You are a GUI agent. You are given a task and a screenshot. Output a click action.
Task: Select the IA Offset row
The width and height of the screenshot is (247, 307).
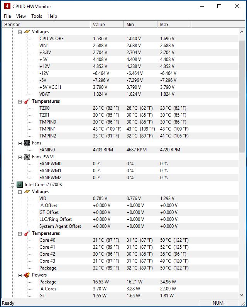[139, 205]
